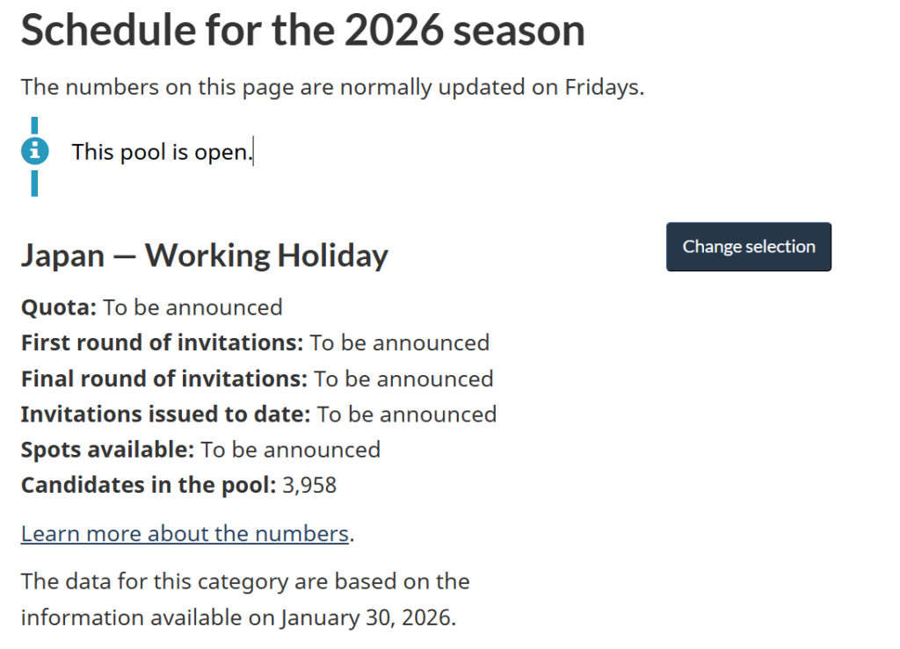900x649 pixels.
Task: Click the updated on Fridays sentence
Action: pos(332,88)
